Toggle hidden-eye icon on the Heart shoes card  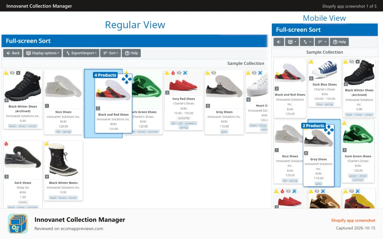tap(254, 73)
